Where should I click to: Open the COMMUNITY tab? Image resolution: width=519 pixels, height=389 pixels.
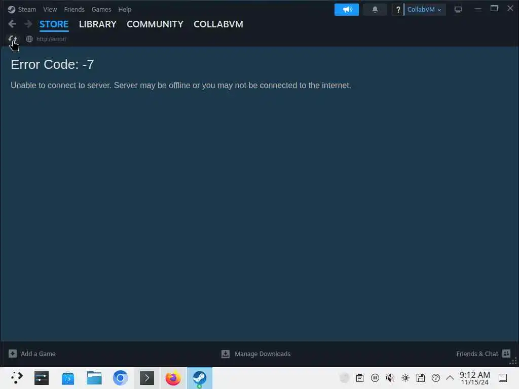pos(155,24)
